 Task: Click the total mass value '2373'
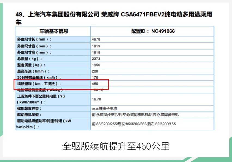(x=96, y=59)
